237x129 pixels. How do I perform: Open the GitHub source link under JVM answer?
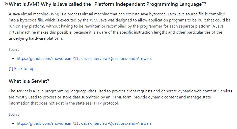(x=84, y=59)
